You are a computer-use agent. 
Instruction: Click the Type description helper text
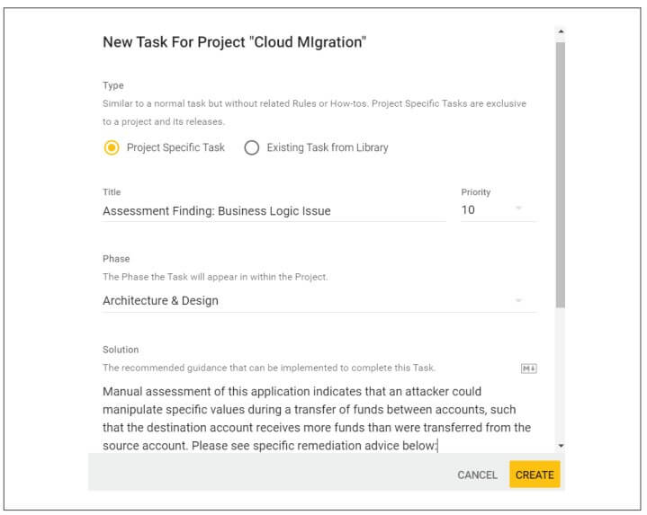[x=314, y=112]
